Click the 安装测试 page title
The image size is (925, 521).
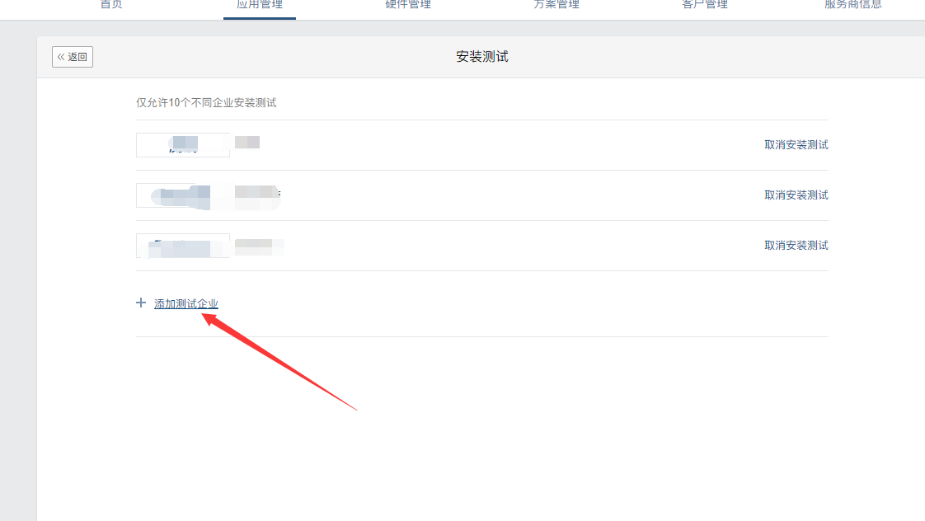coord(482,57)
